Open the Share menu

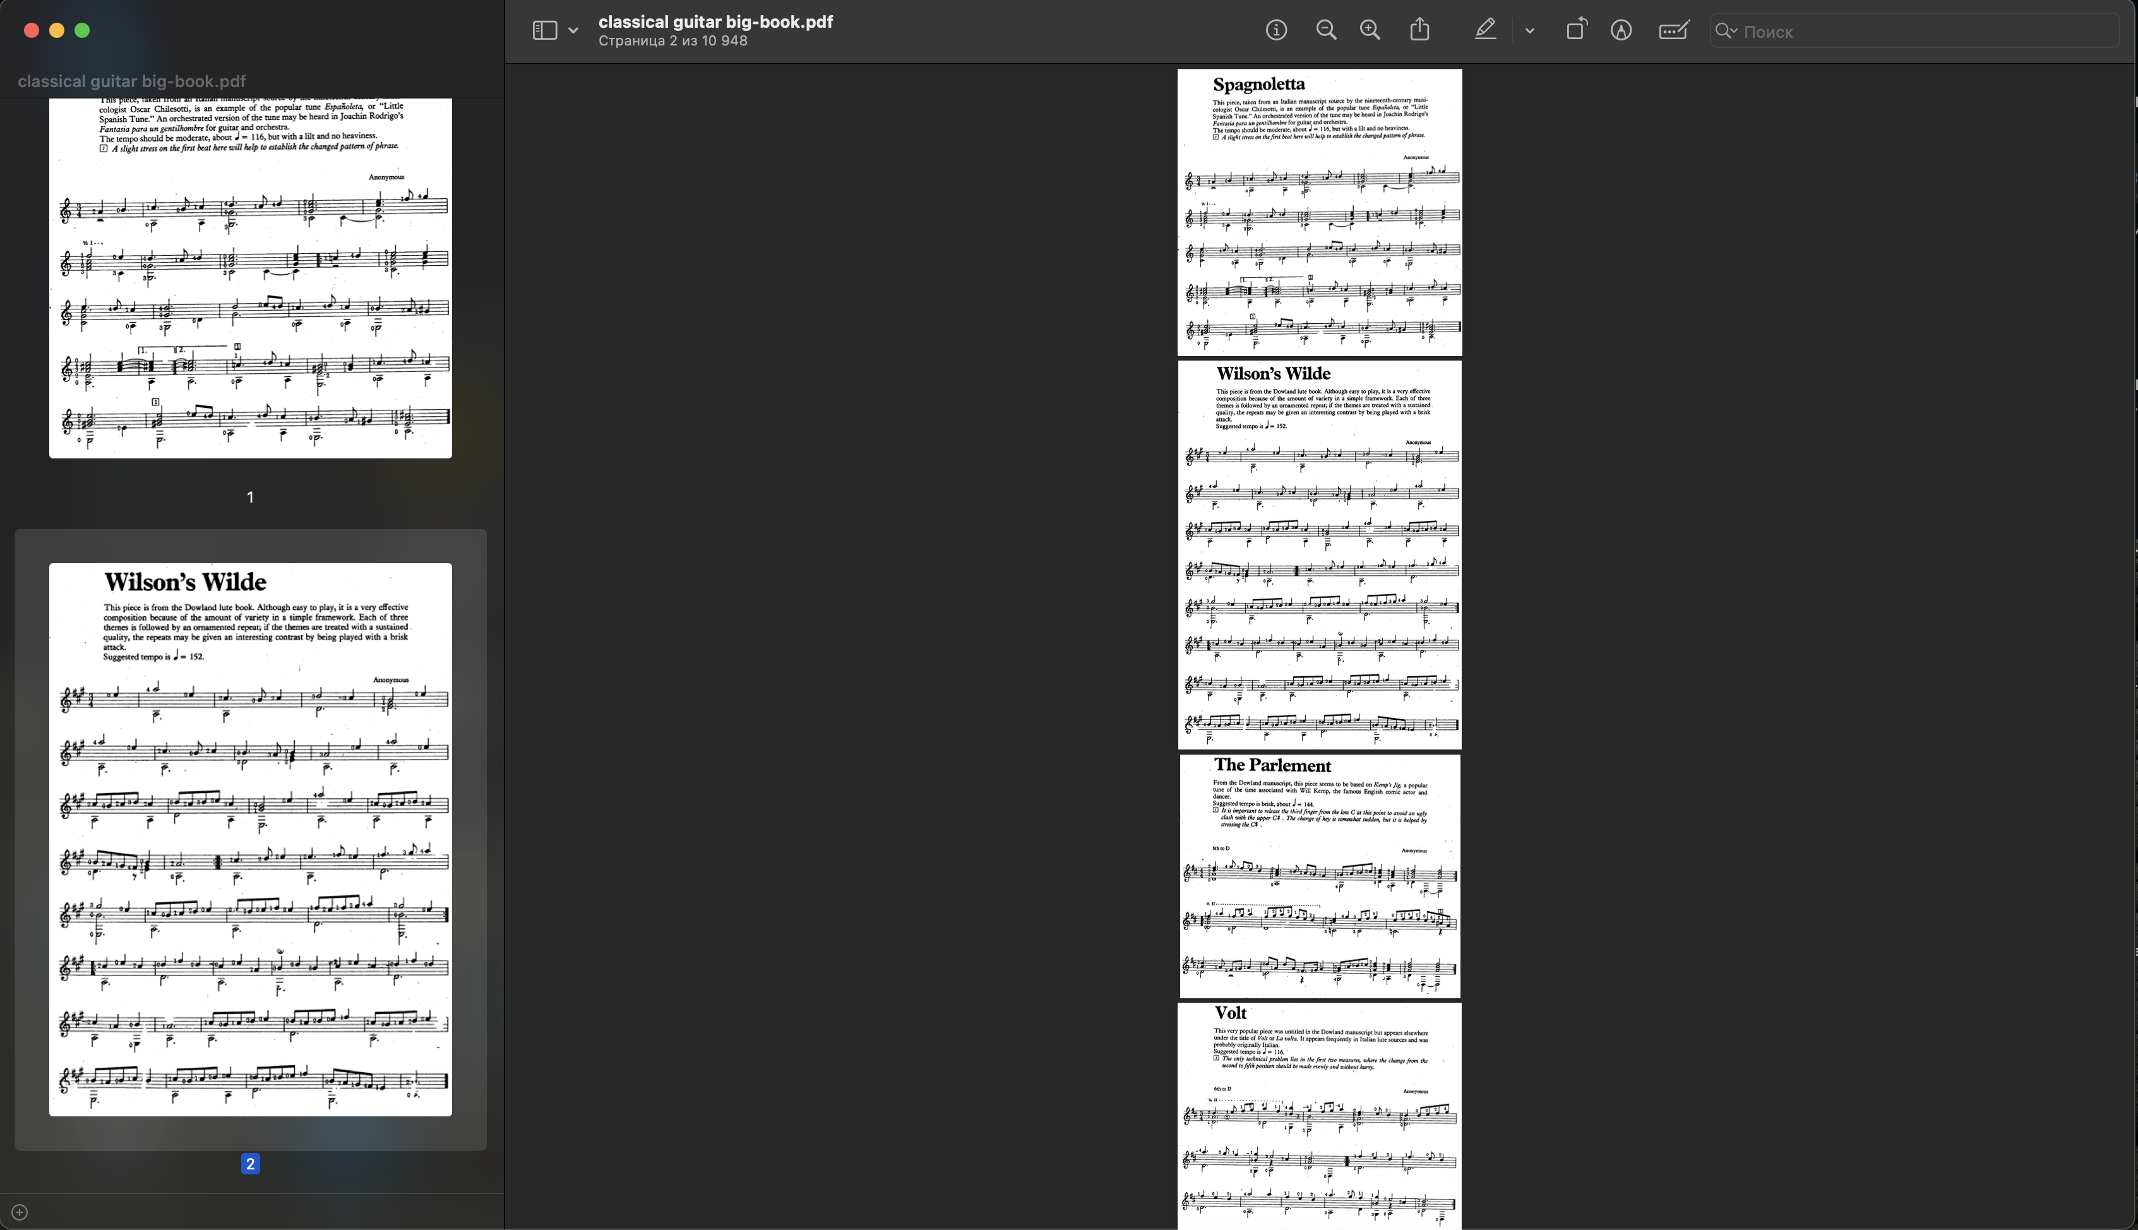pyautogui.click(x=1420, y=30)
